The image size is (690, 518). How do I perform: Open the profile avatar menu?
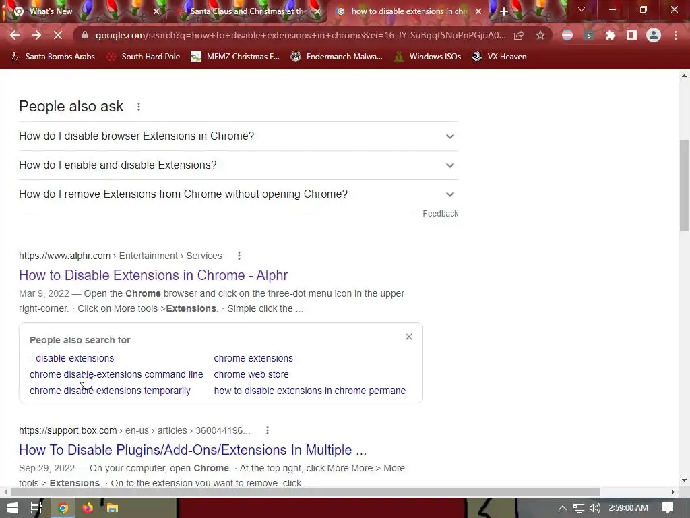click(654, 35)
